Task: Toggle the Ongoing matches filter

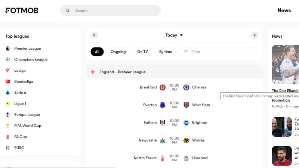Action: 118,52
